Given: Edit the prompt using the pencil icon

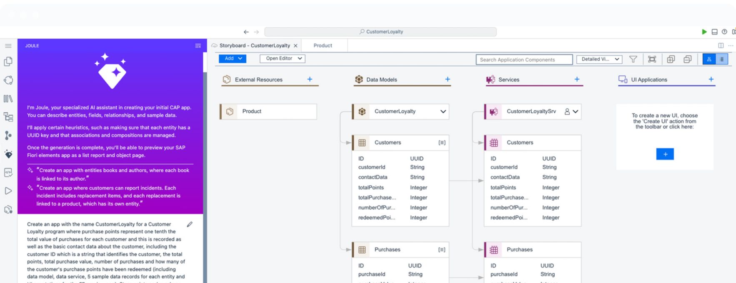Looking at the screenshot, I should (190, 224).
